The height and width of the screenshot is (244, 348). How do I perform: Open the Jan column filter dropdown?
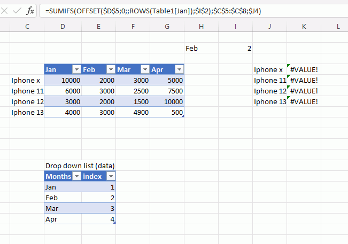click(x=76, y=69)
